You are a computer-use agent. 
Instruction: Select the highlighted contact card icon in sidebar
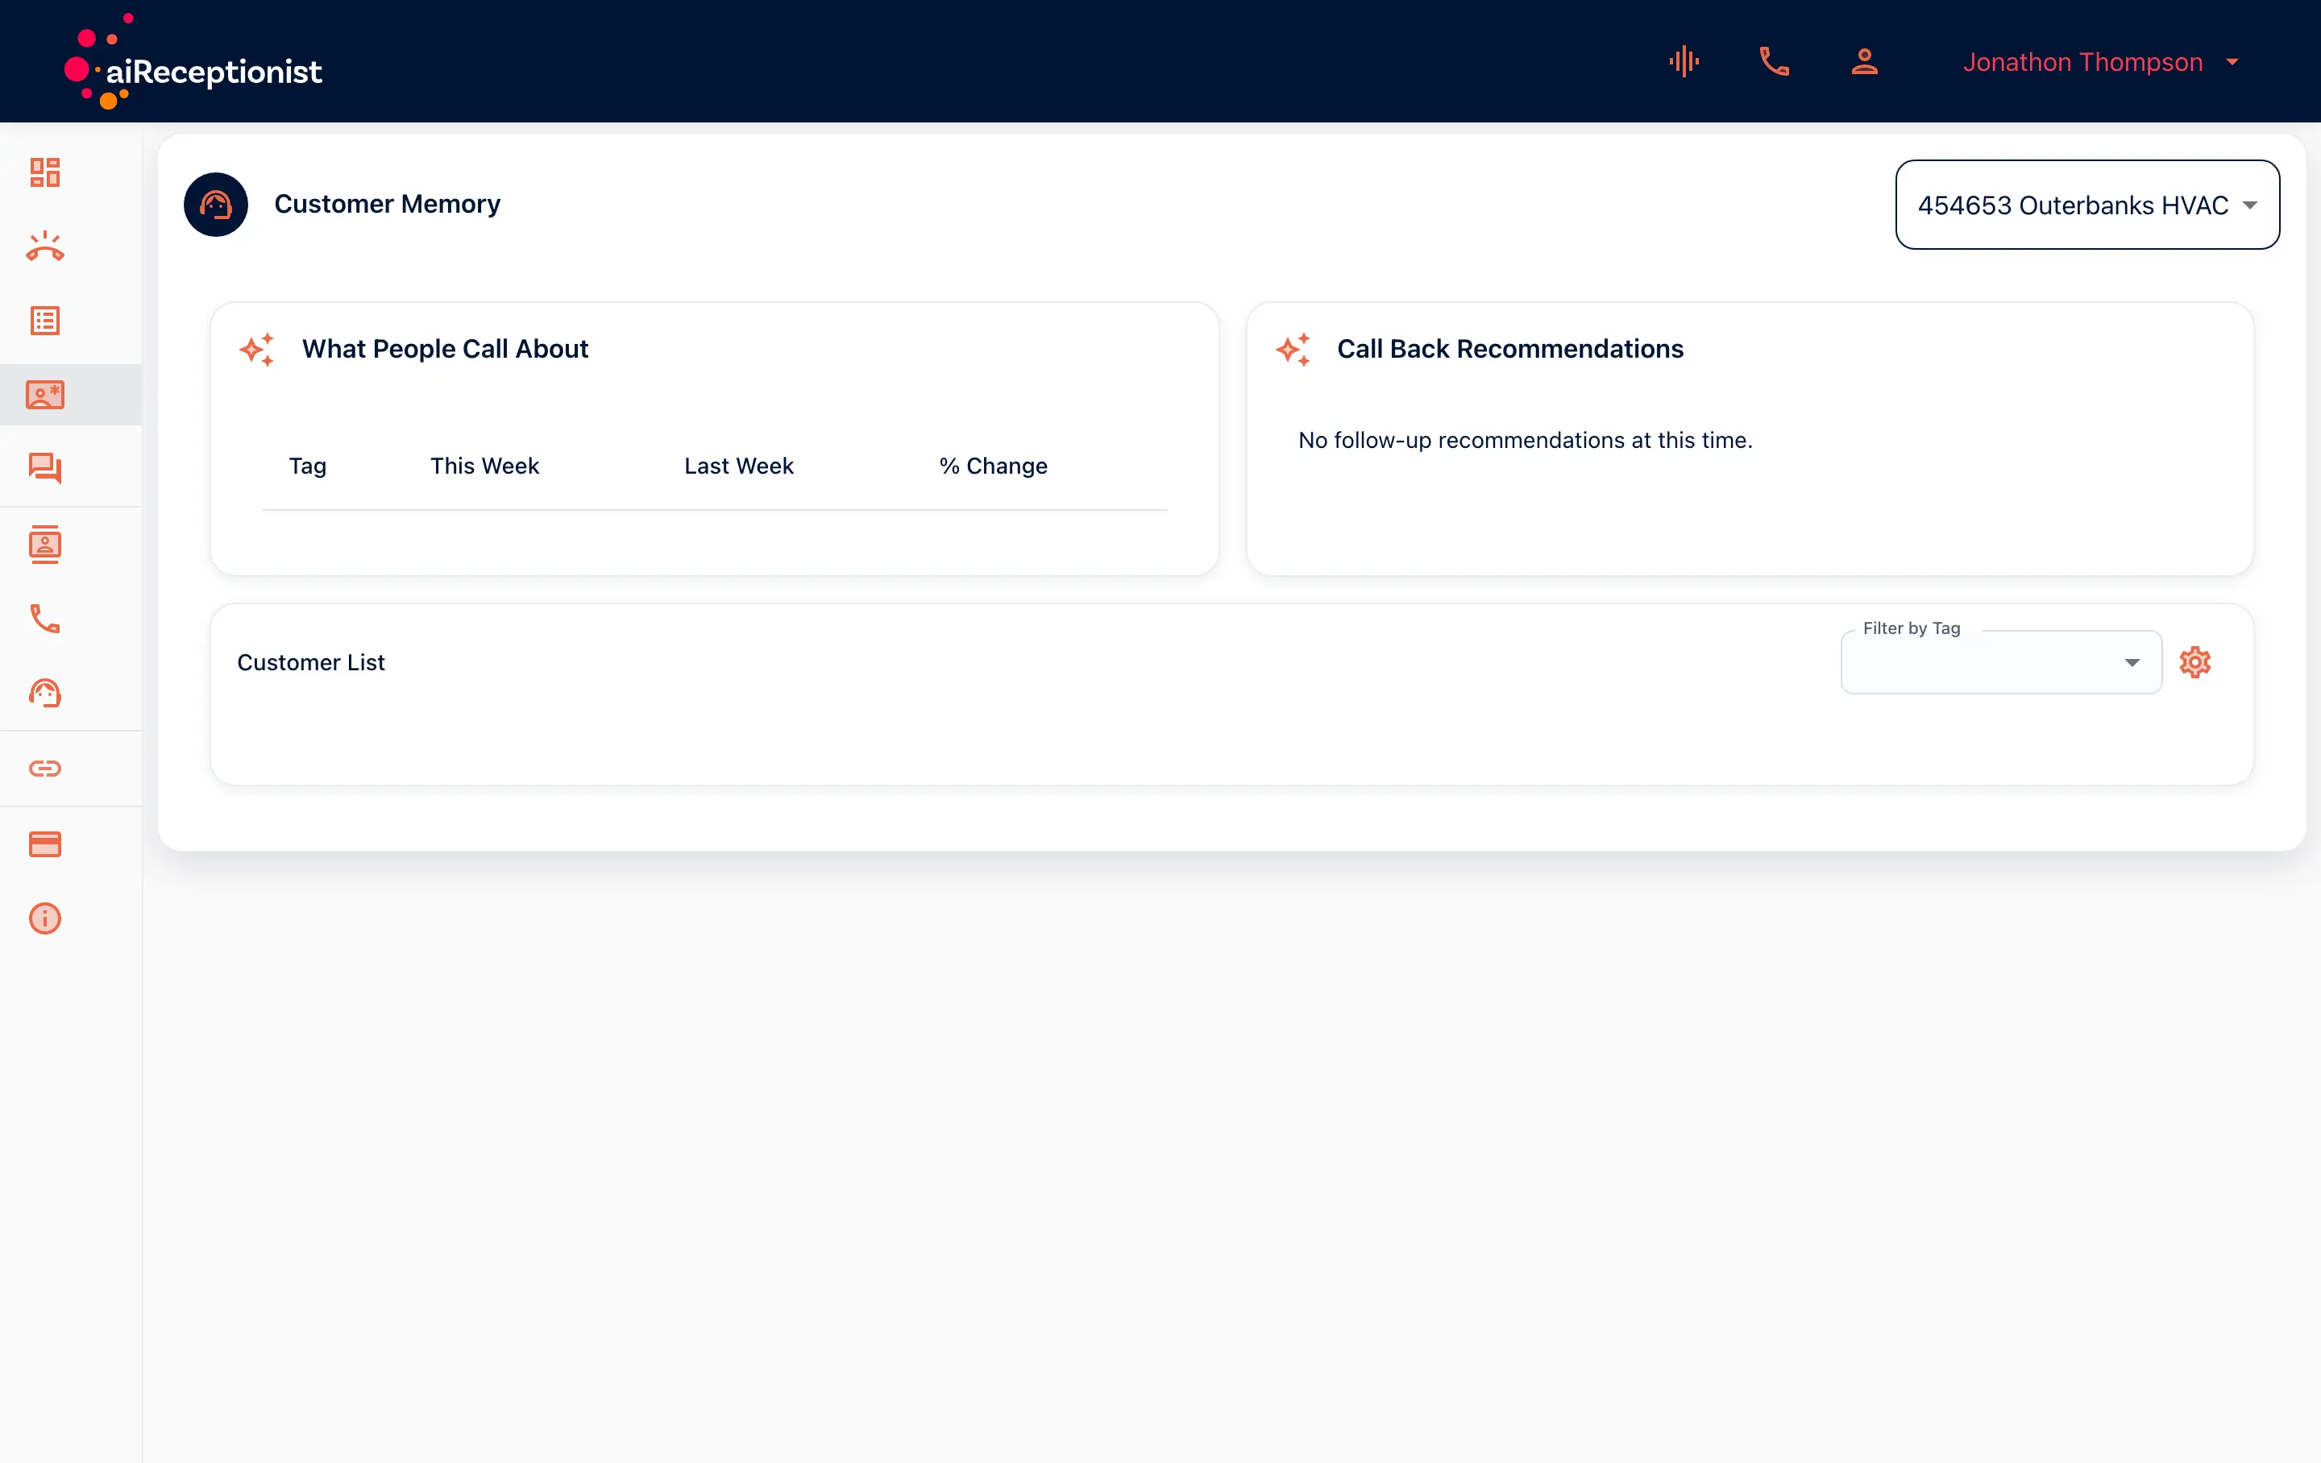[x=44, y=394]
